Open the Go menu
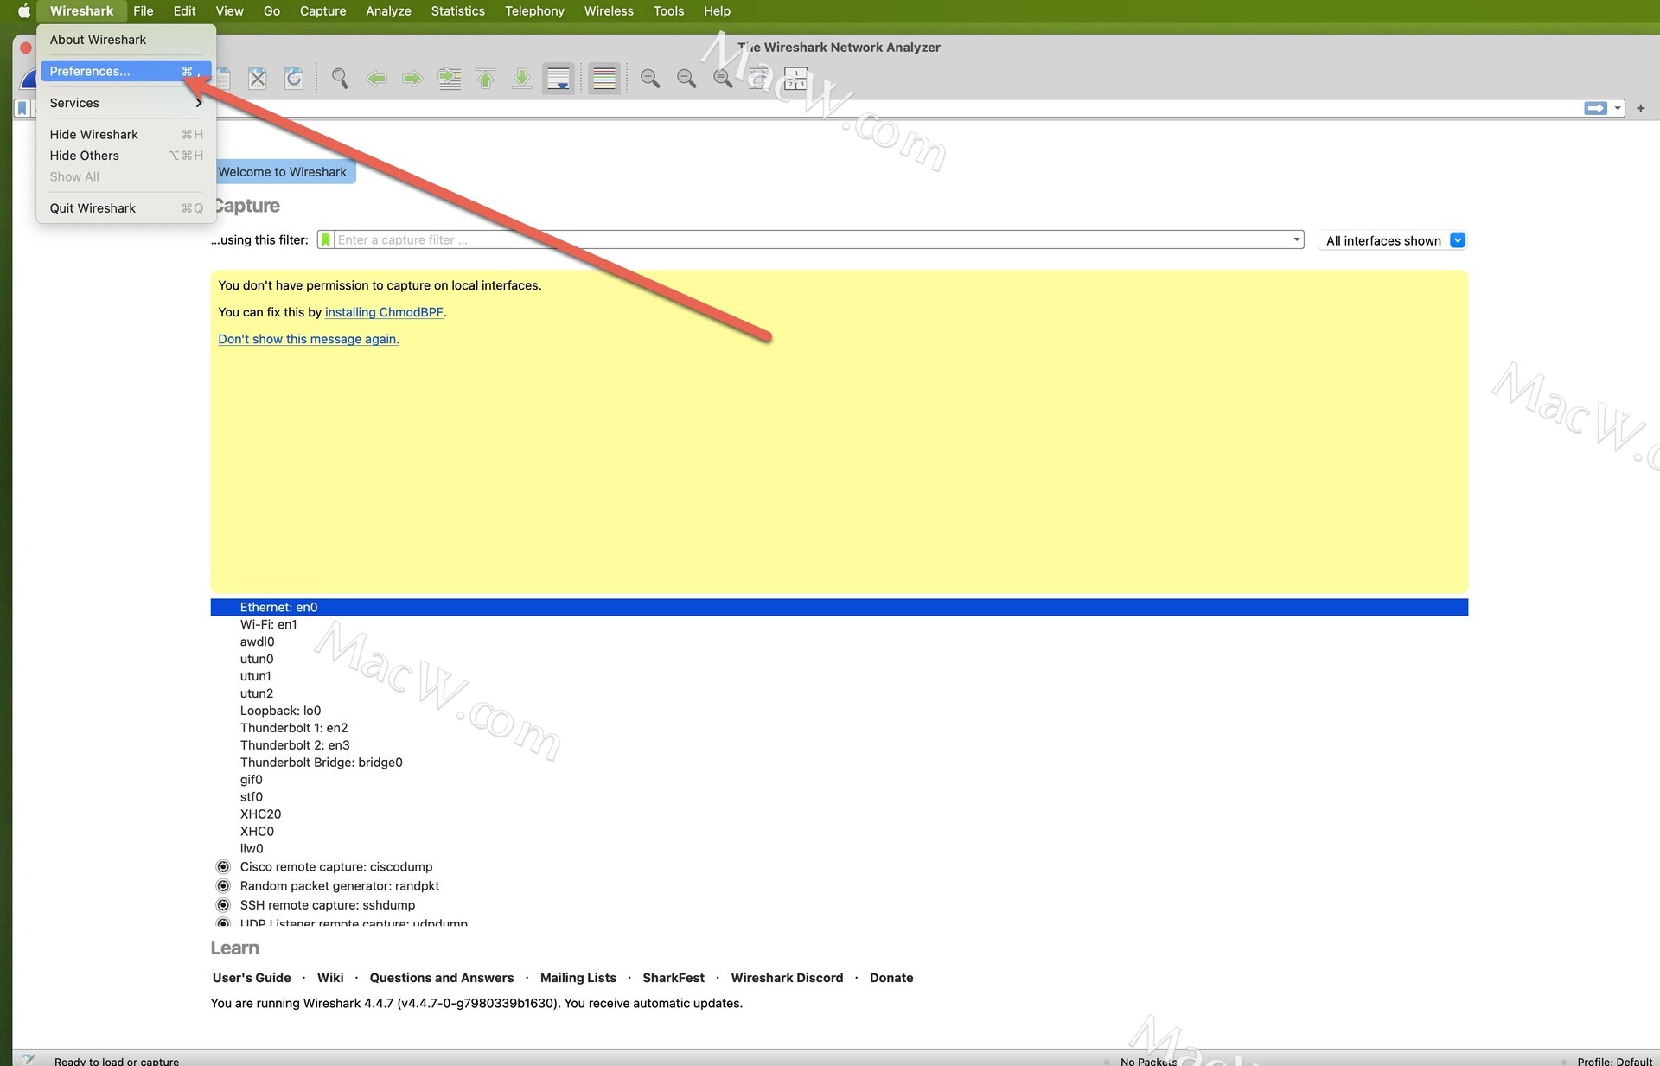1660x1066 pixels. [x=271, y=11]
